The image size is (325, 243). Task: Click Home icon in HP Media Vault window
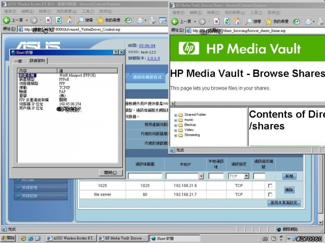pos(237,21)
